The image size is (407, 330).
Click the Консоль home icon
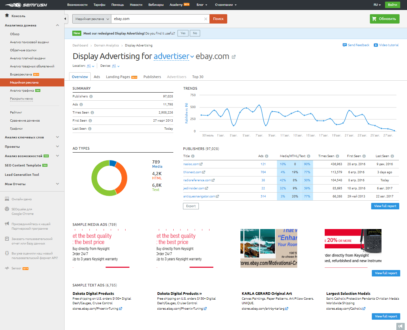click(x=7, y=15)
